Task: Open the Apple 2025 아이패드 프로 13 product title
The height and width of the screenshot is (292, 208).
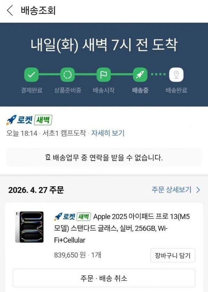Action: click(122, 228)
